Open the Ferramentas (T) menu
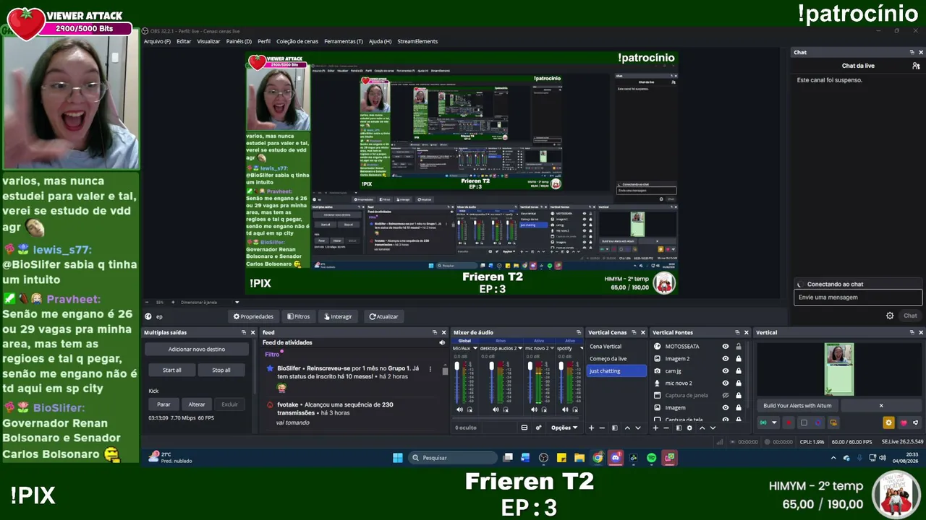 343,41
